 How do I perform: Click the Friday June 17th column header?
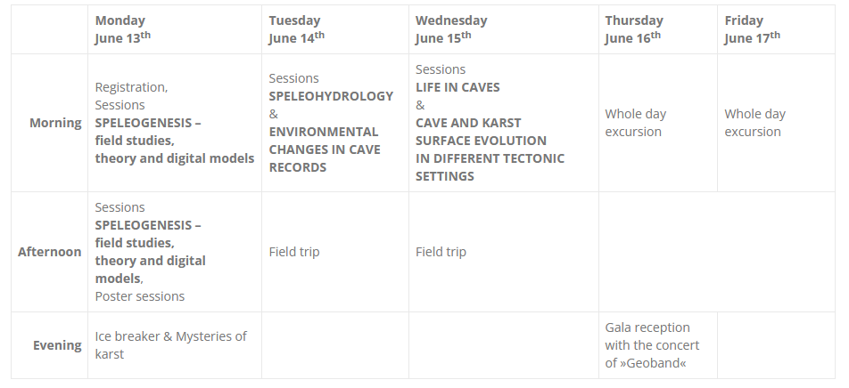pyautogui.click(x=752, y=29)
